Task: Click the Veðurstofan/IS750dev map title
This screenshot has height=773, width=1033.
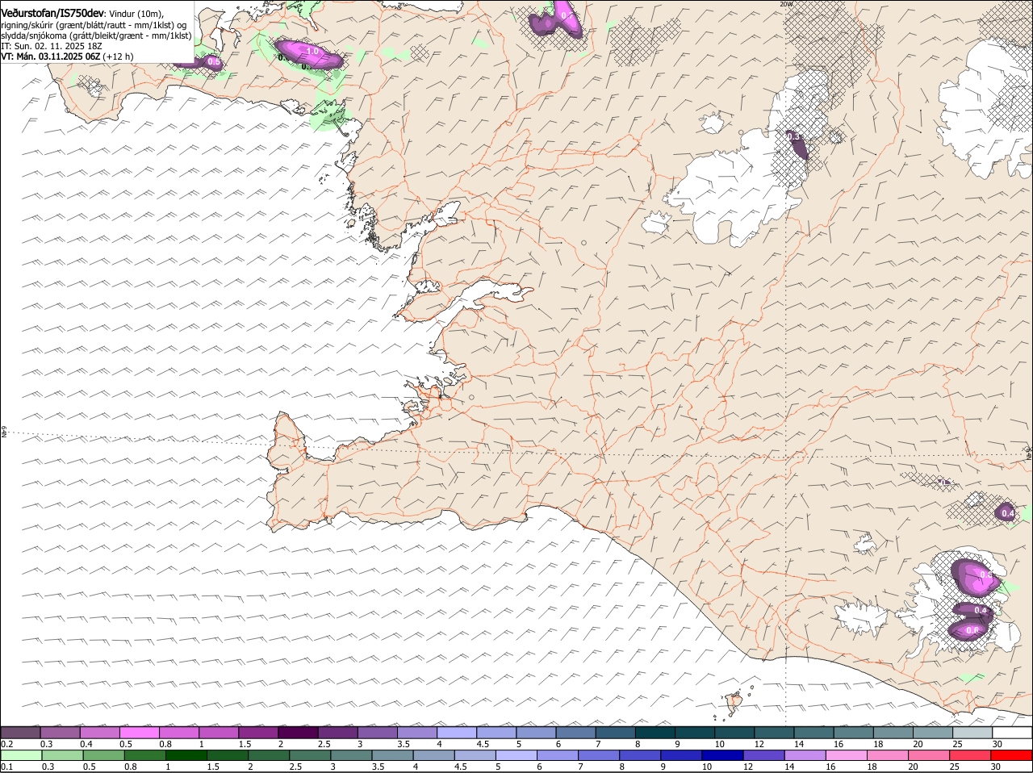Action: coord(52,12)
